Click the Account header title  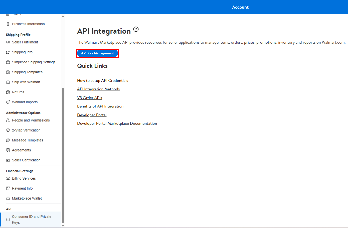pyautogui.click(x=240, y=7)
